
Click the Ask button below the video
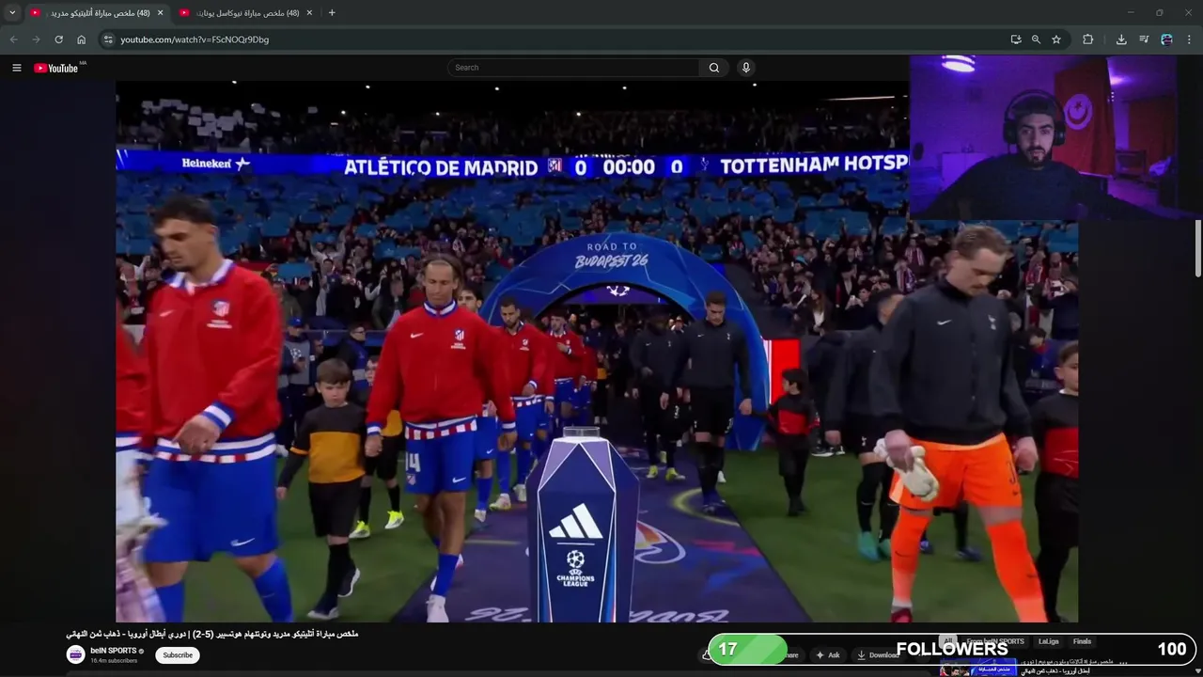tap(828, 655)
